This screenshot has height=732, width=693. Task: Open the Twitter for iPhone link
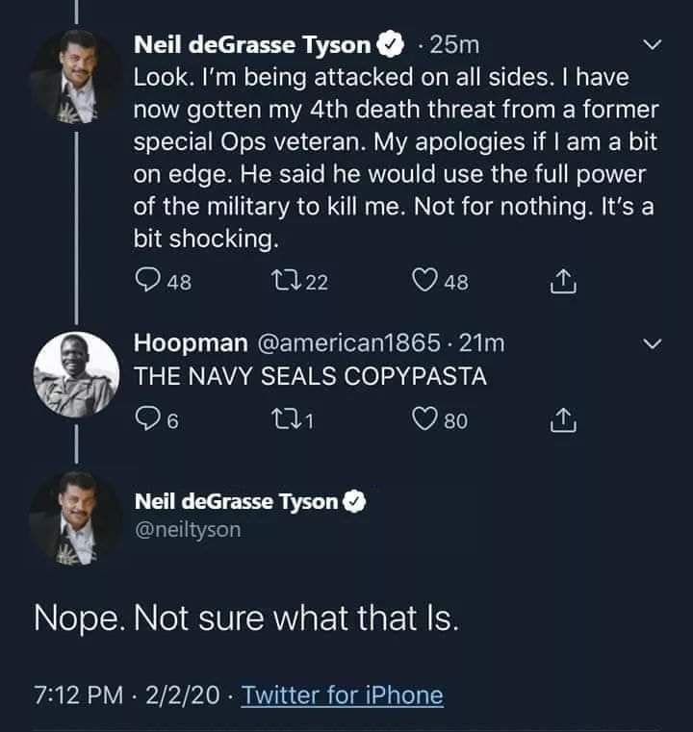342,694
